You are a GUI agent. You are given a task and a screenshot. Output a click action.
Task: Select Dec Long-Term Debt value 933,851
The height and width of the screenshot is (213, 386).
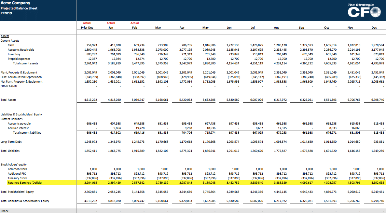tap(379, 142)
